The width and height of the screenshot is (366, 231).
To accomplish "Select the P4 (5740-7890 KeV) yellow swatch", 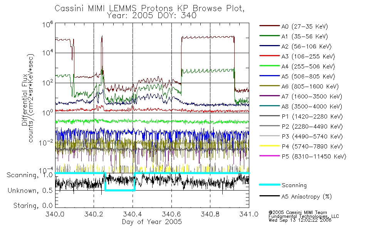I will (269, 146).
